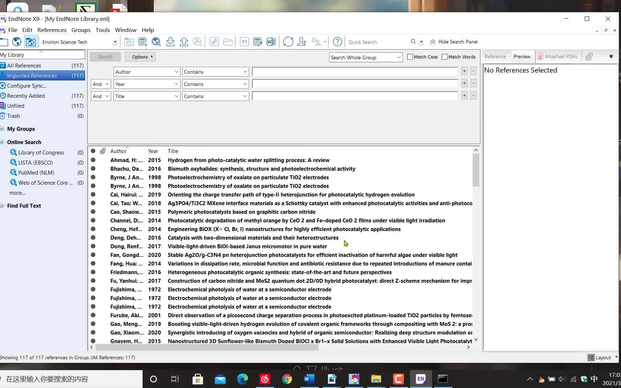621x388 pixels.
Task: Toggle read status dot for Bhachu 2016 reference
Action: tap(93, 168)
